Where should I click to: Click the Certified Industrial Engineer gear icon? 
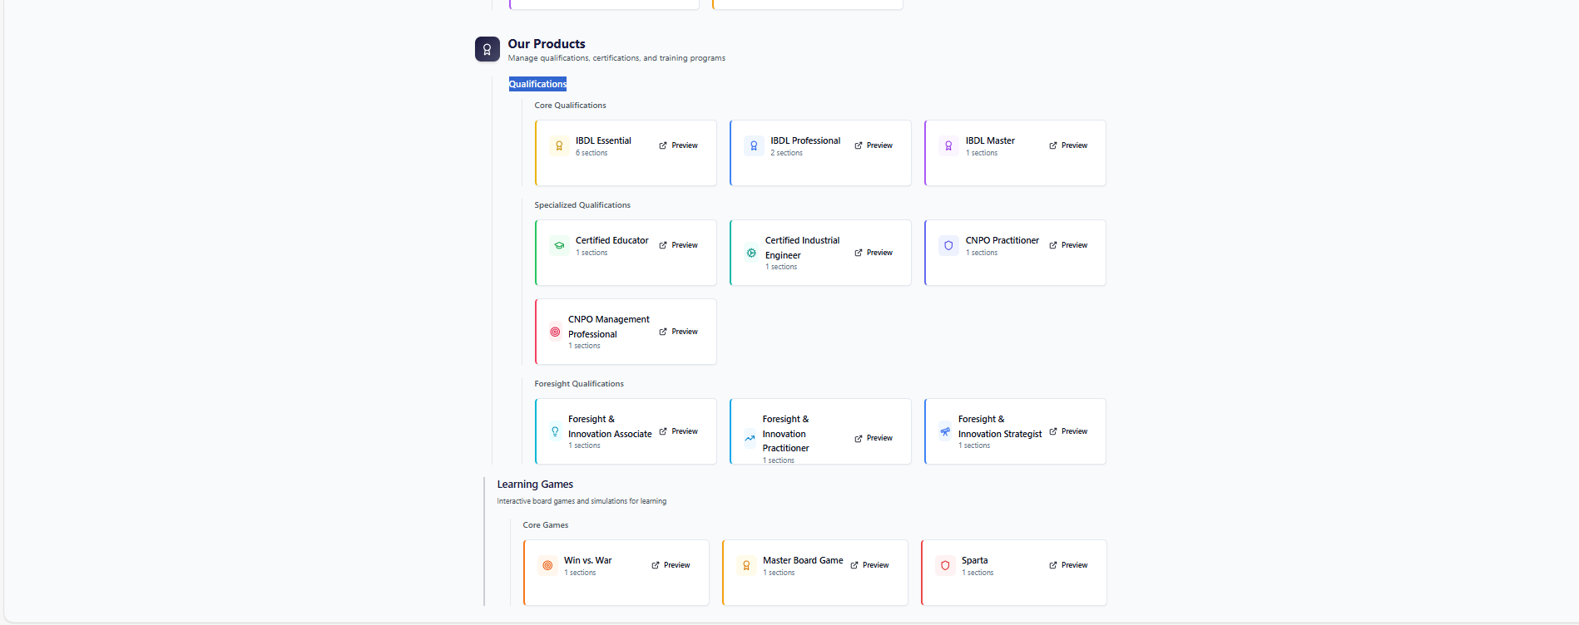coord(751,253)
